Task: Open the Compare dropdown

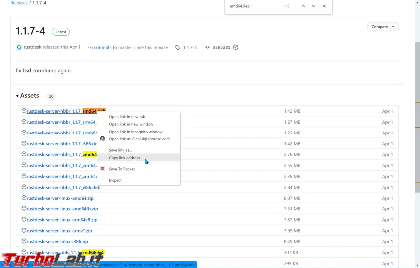Action: [383, 27]
